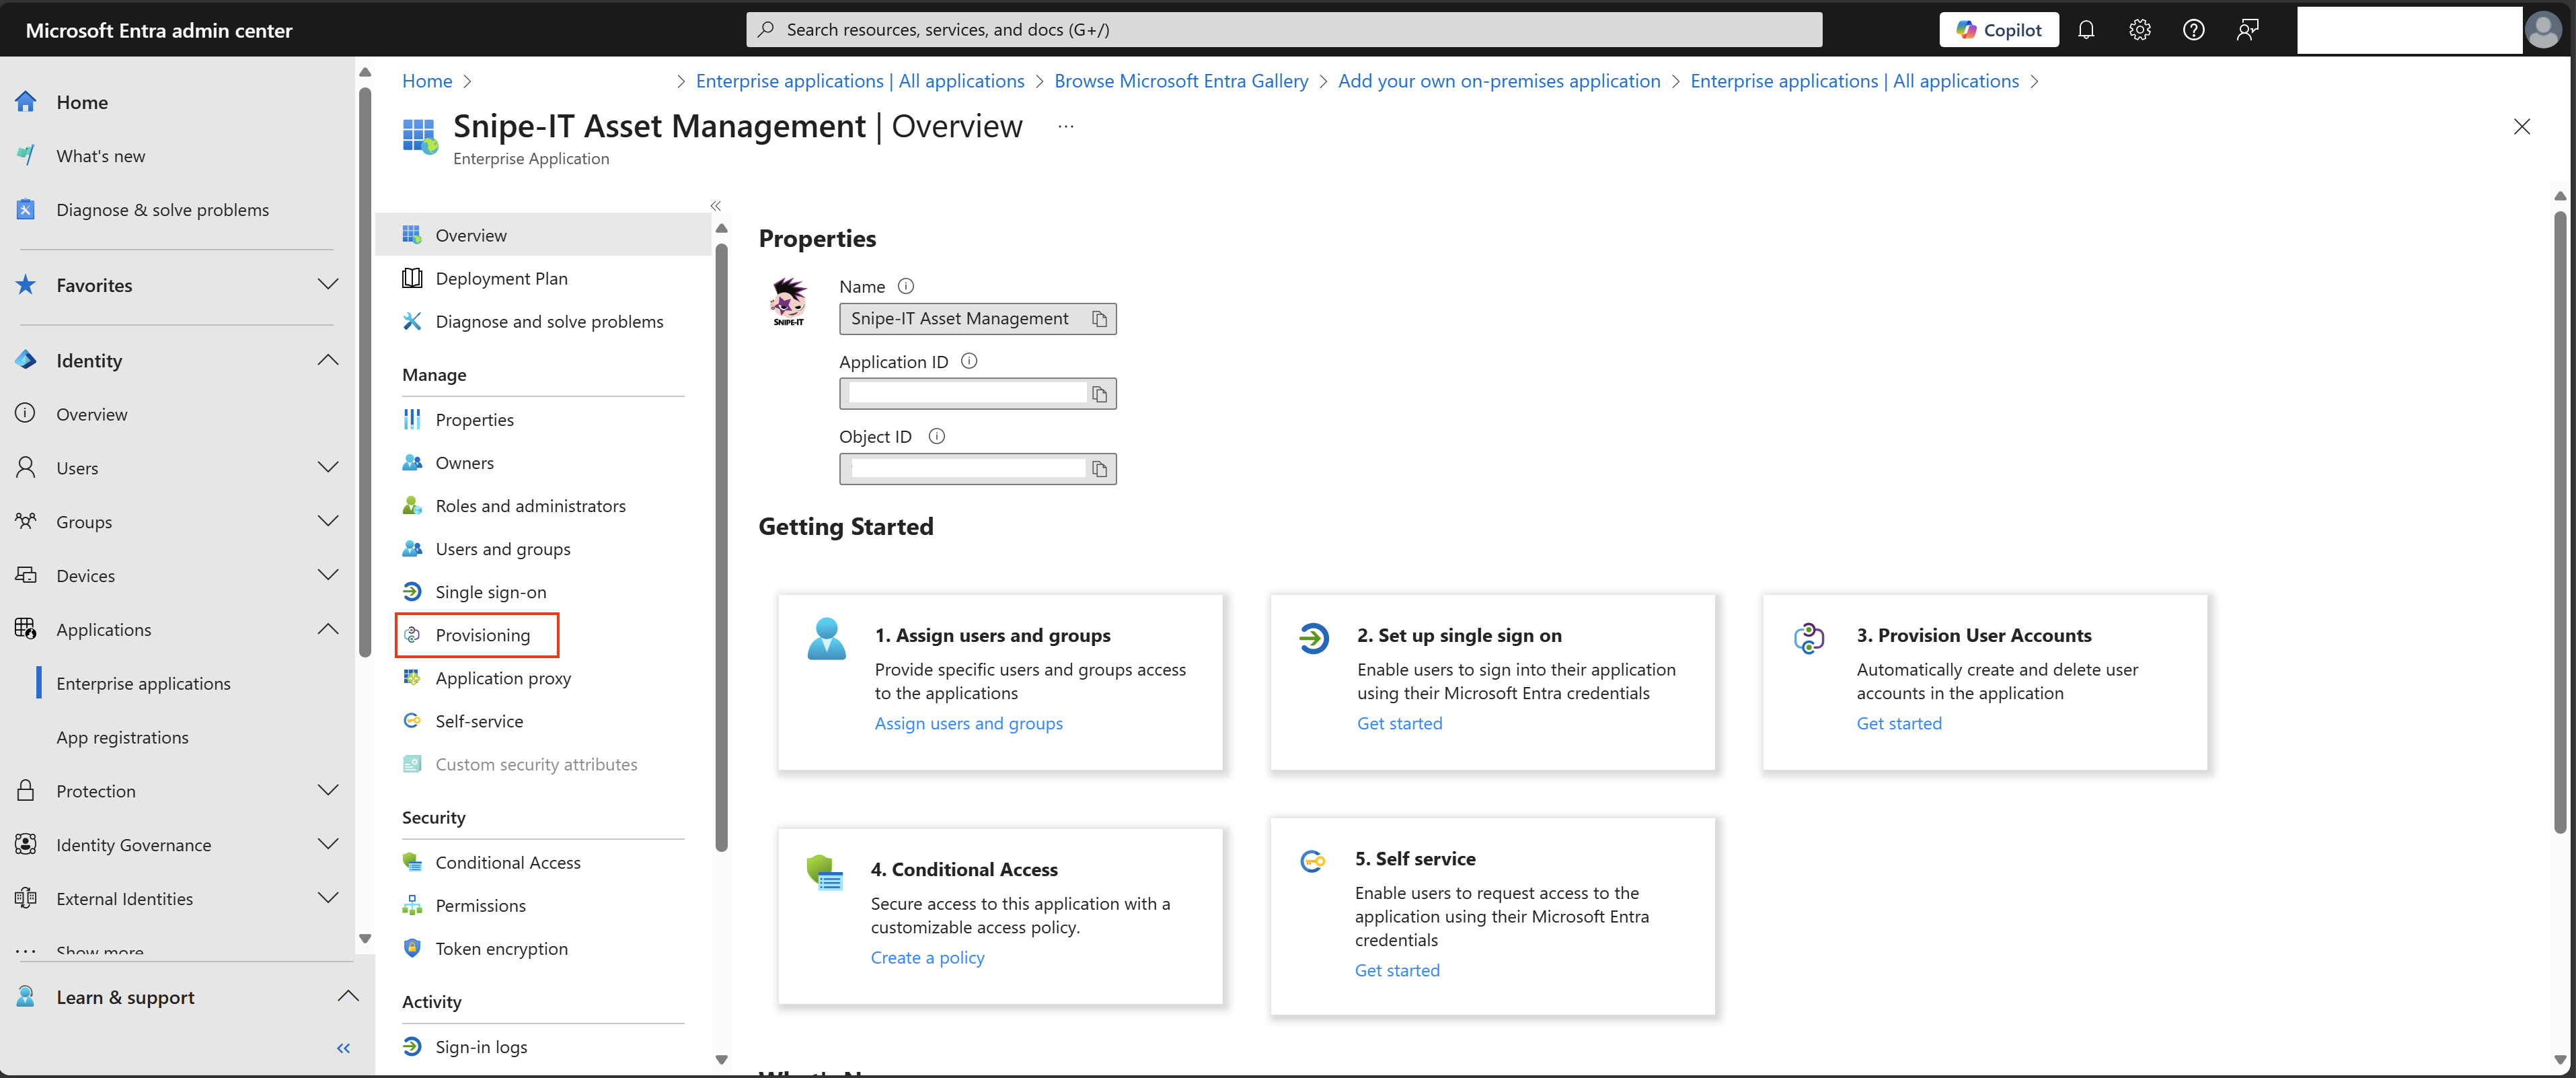This screenshot has height=1078, width=2576.
Task: Expand the Groups menu
Action: (x=327, y=522)
